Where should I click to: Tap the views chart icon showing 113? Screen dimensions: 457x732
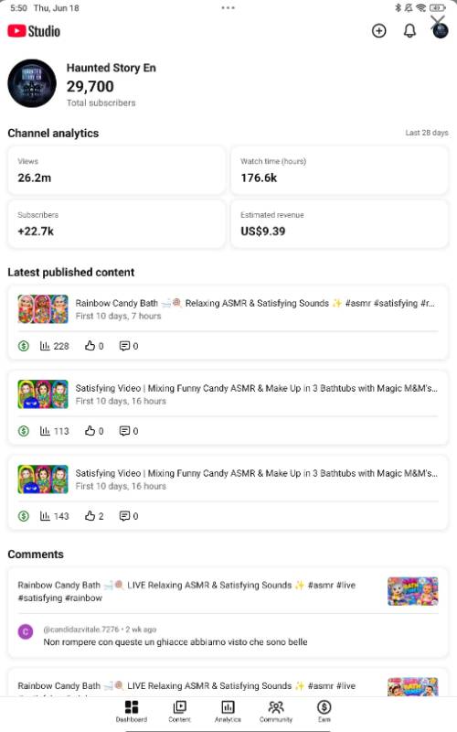45,431
